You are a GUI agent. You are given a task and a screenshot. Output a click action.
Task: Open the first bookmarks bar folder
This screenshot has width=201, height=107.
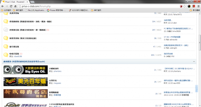pyautogui.click(x=6, y=10)
